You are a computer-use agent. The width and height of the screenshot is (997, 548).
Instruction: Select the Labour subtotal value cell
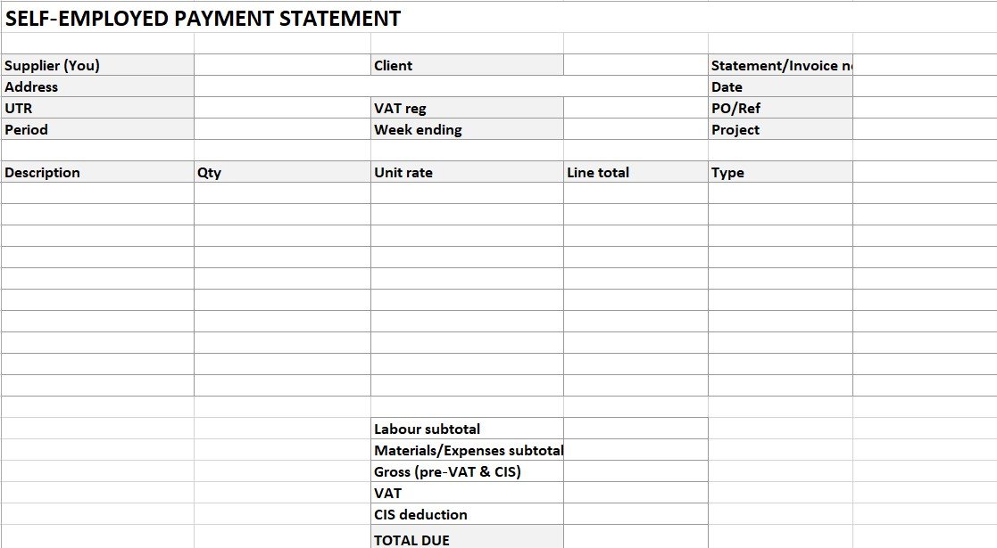(x=636, y=429)
